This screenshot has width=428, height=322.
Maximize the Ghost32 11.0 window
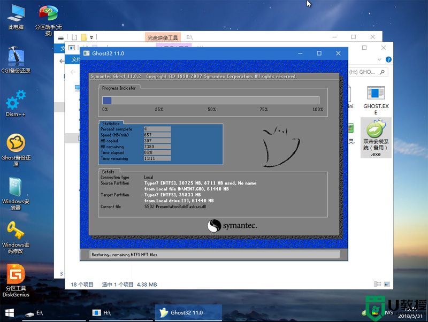tap(319, 53)
